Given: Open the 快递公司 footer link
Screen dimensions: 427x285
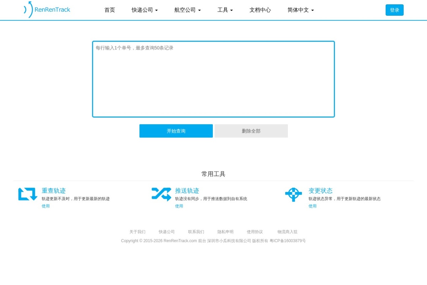Looking at the screenshot, I should (167, 232).
